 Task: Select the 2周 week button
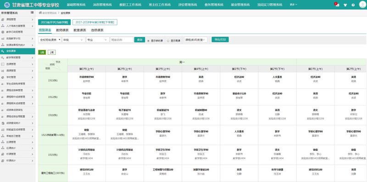tap(52, 53)
